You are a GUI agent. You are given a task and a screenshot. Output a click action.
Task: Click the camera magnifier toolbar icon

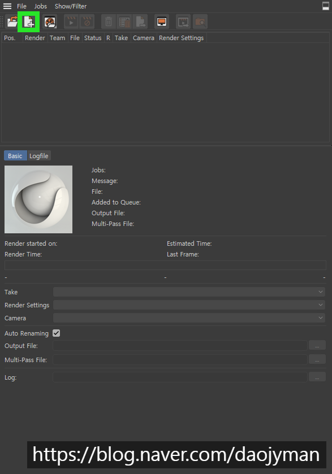200,22
